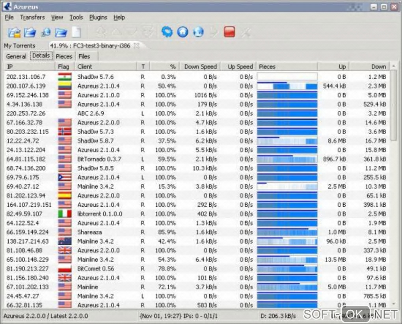Switch to the My Torrents tab
402x324 pixels.
coord(19,46)
